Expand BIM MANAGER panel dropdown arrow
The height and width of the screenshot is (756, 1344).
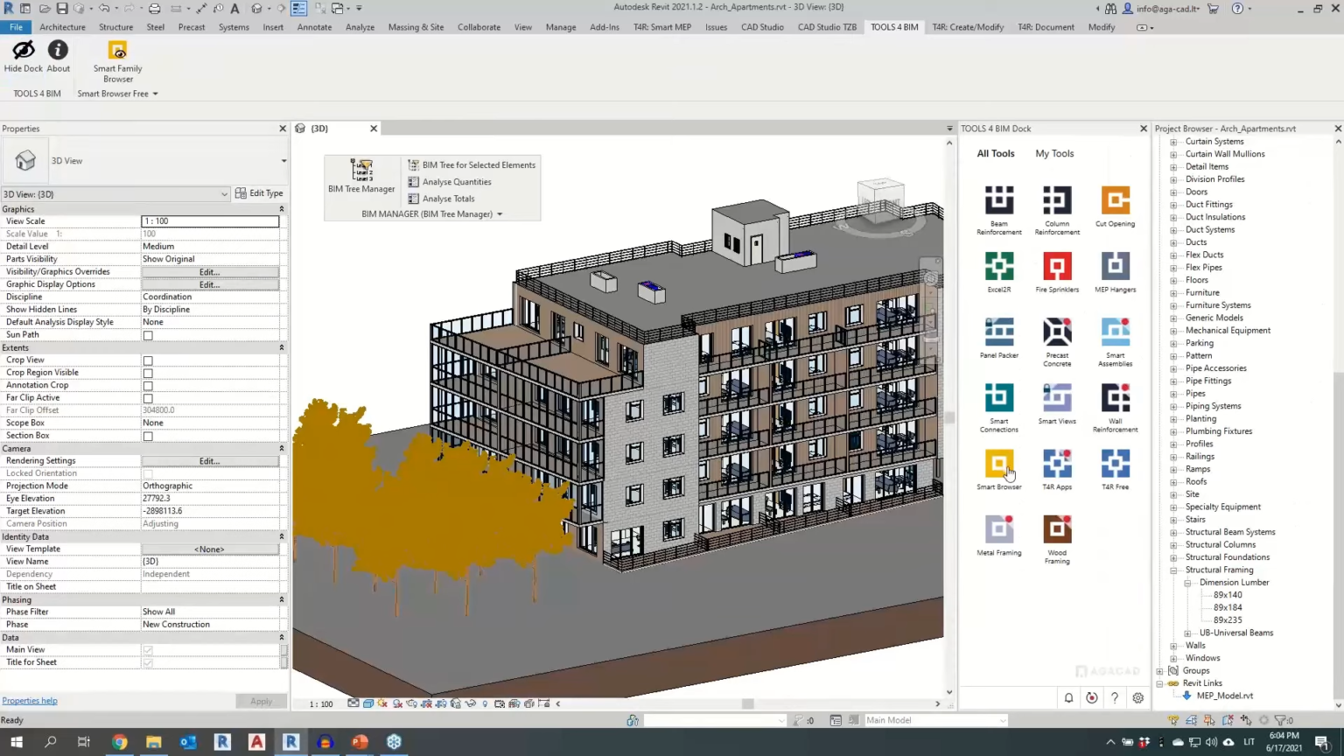pos(500,214)
